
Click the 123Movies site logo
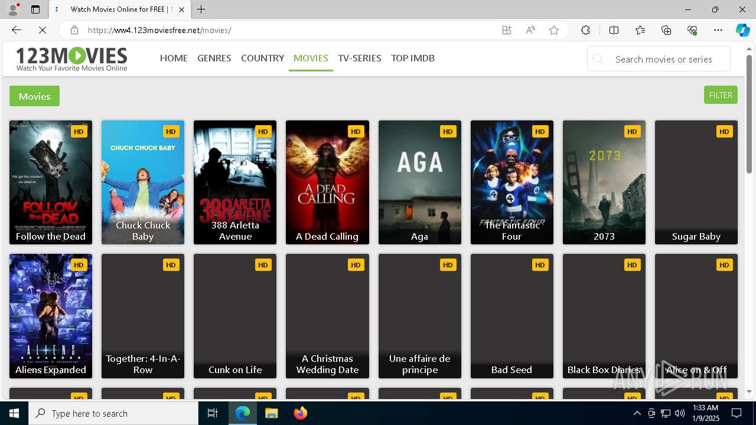tap(71, 59)
